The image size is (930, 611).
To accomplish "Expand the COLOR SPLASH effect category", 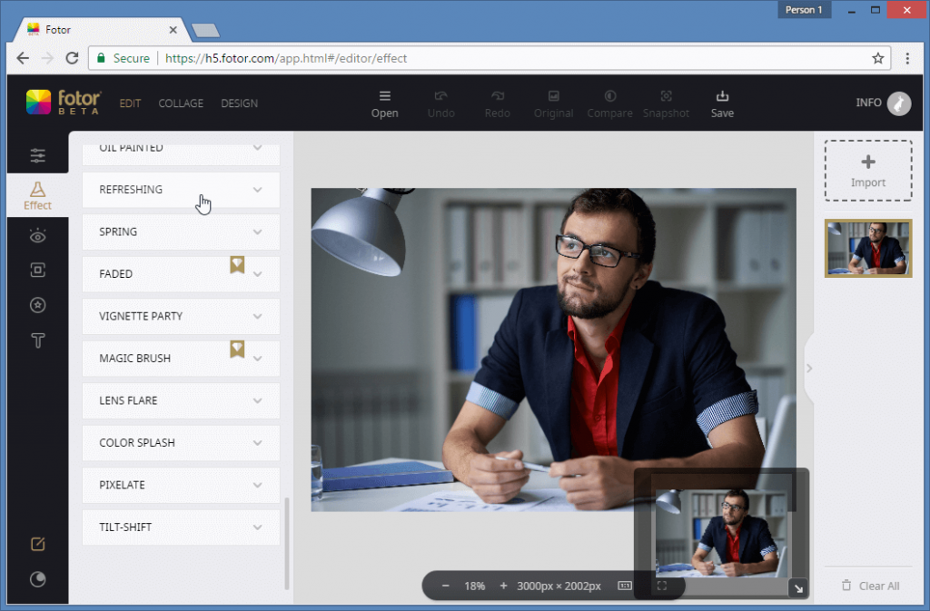I will click(x=180, y=442).
